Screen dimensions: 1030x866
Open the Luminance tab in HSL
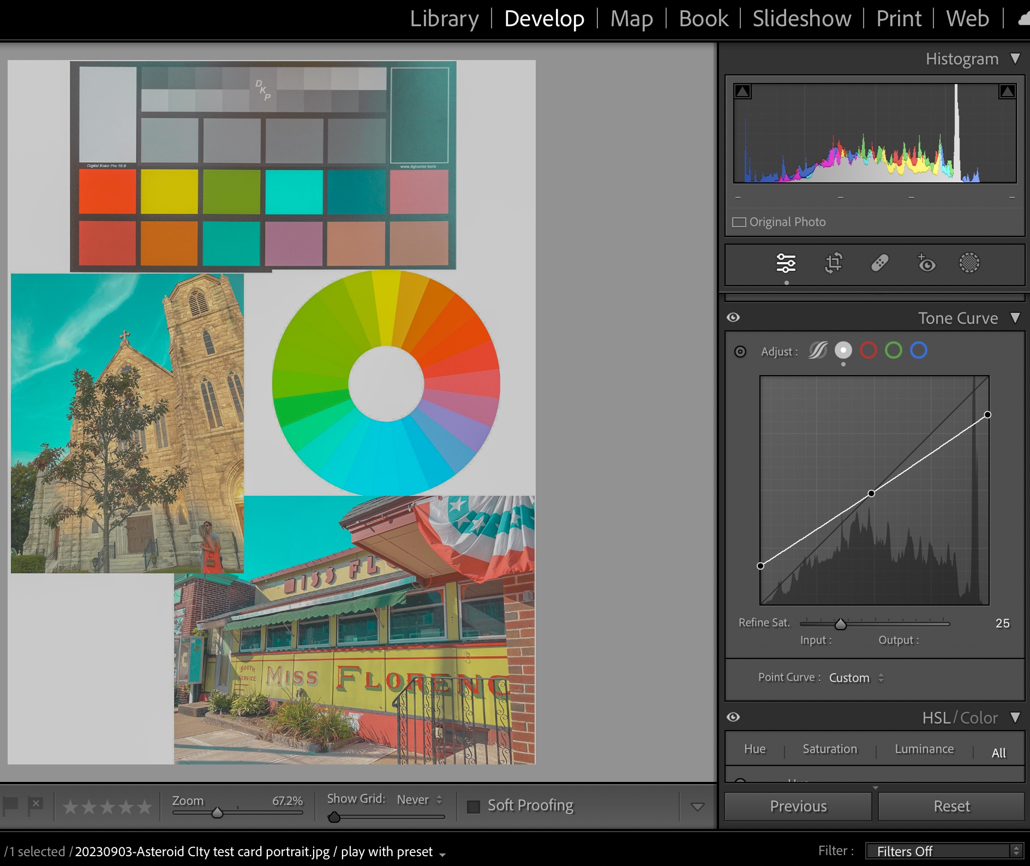pyautogui.click(x=924, y=749)
